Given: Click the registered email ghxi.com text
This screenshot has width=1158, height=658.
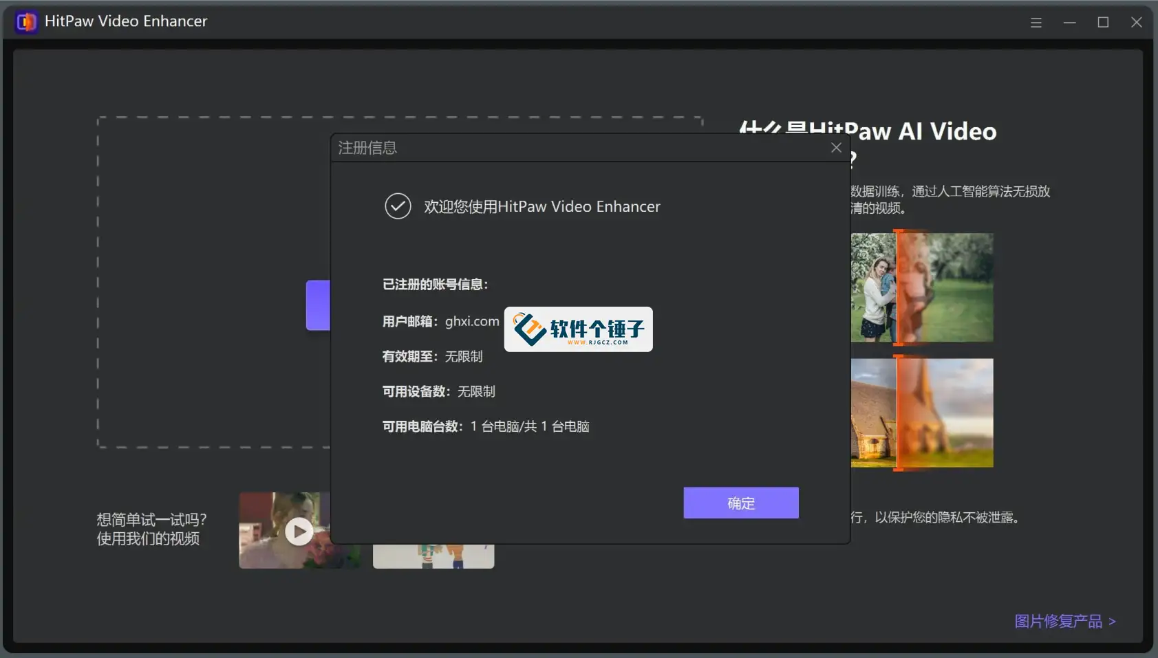Looking at the screenshot, I should [x=473, y=320].
